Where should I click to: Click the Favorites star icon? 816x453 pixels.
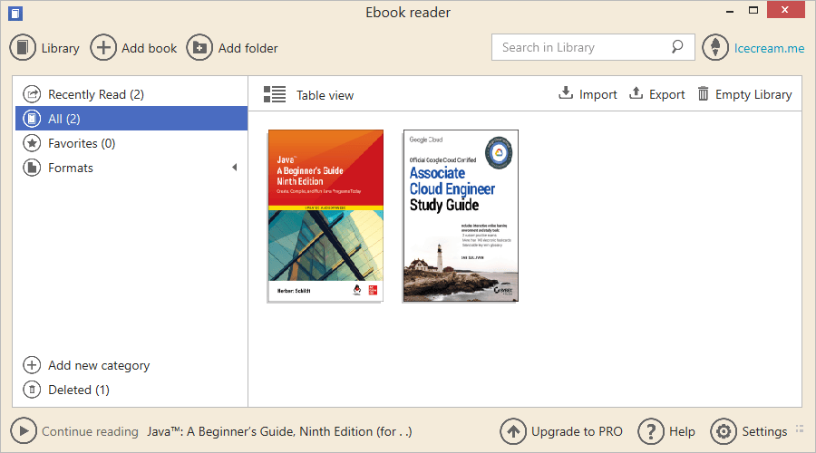tap(32, 143)
